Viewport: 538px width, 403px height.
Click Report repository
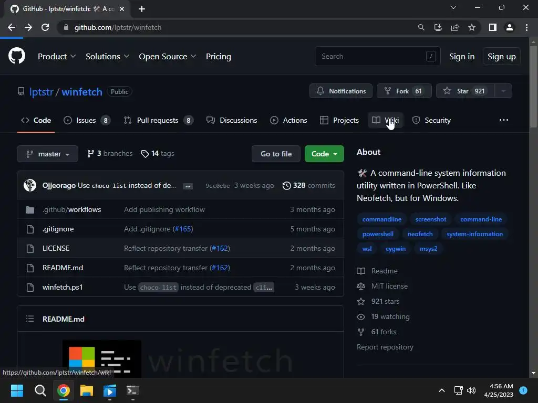pyautogui.click(x=385, y=347)
